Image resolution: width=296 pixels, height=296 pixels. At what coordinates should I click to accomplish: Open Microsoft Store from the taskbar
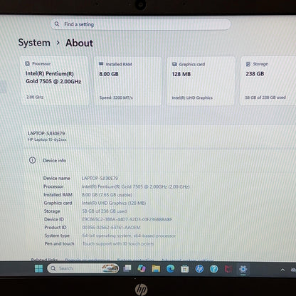(184, 269)
